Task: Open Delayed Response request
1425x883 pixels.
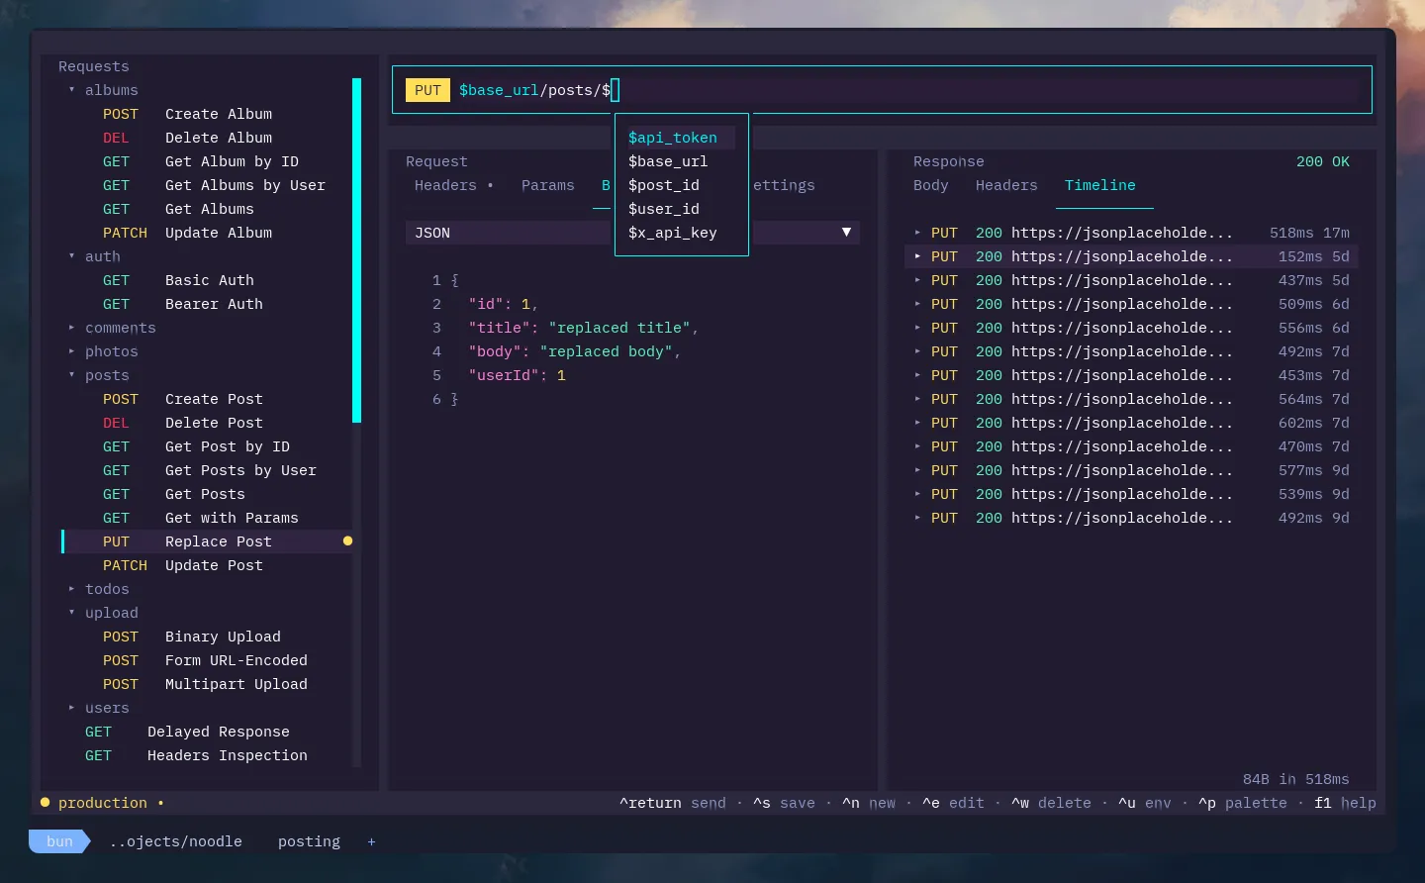Action: point(219,732)
